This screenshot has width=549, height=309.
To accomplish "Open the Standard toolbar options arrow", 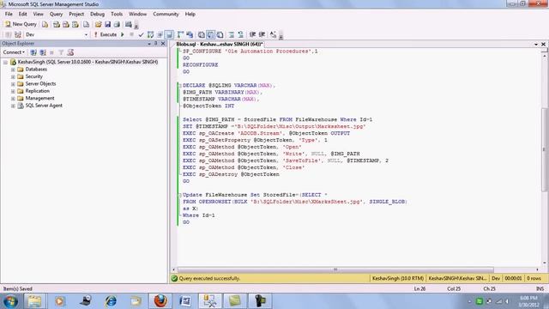I will 136,25.
